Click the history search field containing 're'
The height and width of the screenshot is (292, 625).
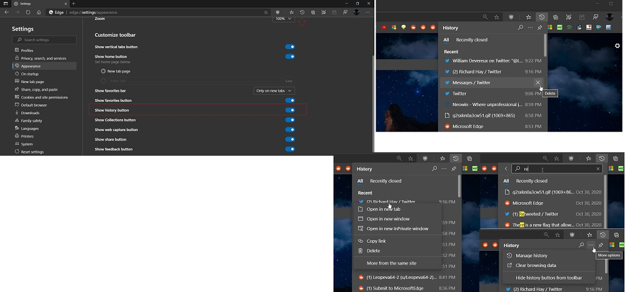(557, 168)
